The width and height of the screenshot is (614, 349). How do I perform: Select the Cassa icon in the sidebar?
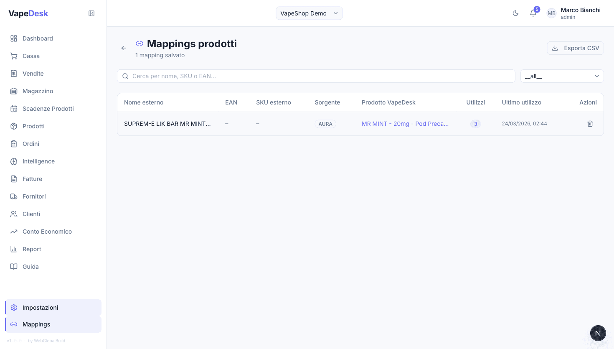(13, 56)
